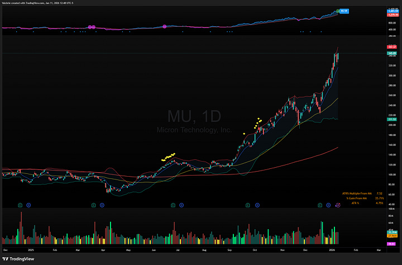Open the dividend marker before 2025 label
The width and height of the screenshot is (402, 265).
point(28,205)
